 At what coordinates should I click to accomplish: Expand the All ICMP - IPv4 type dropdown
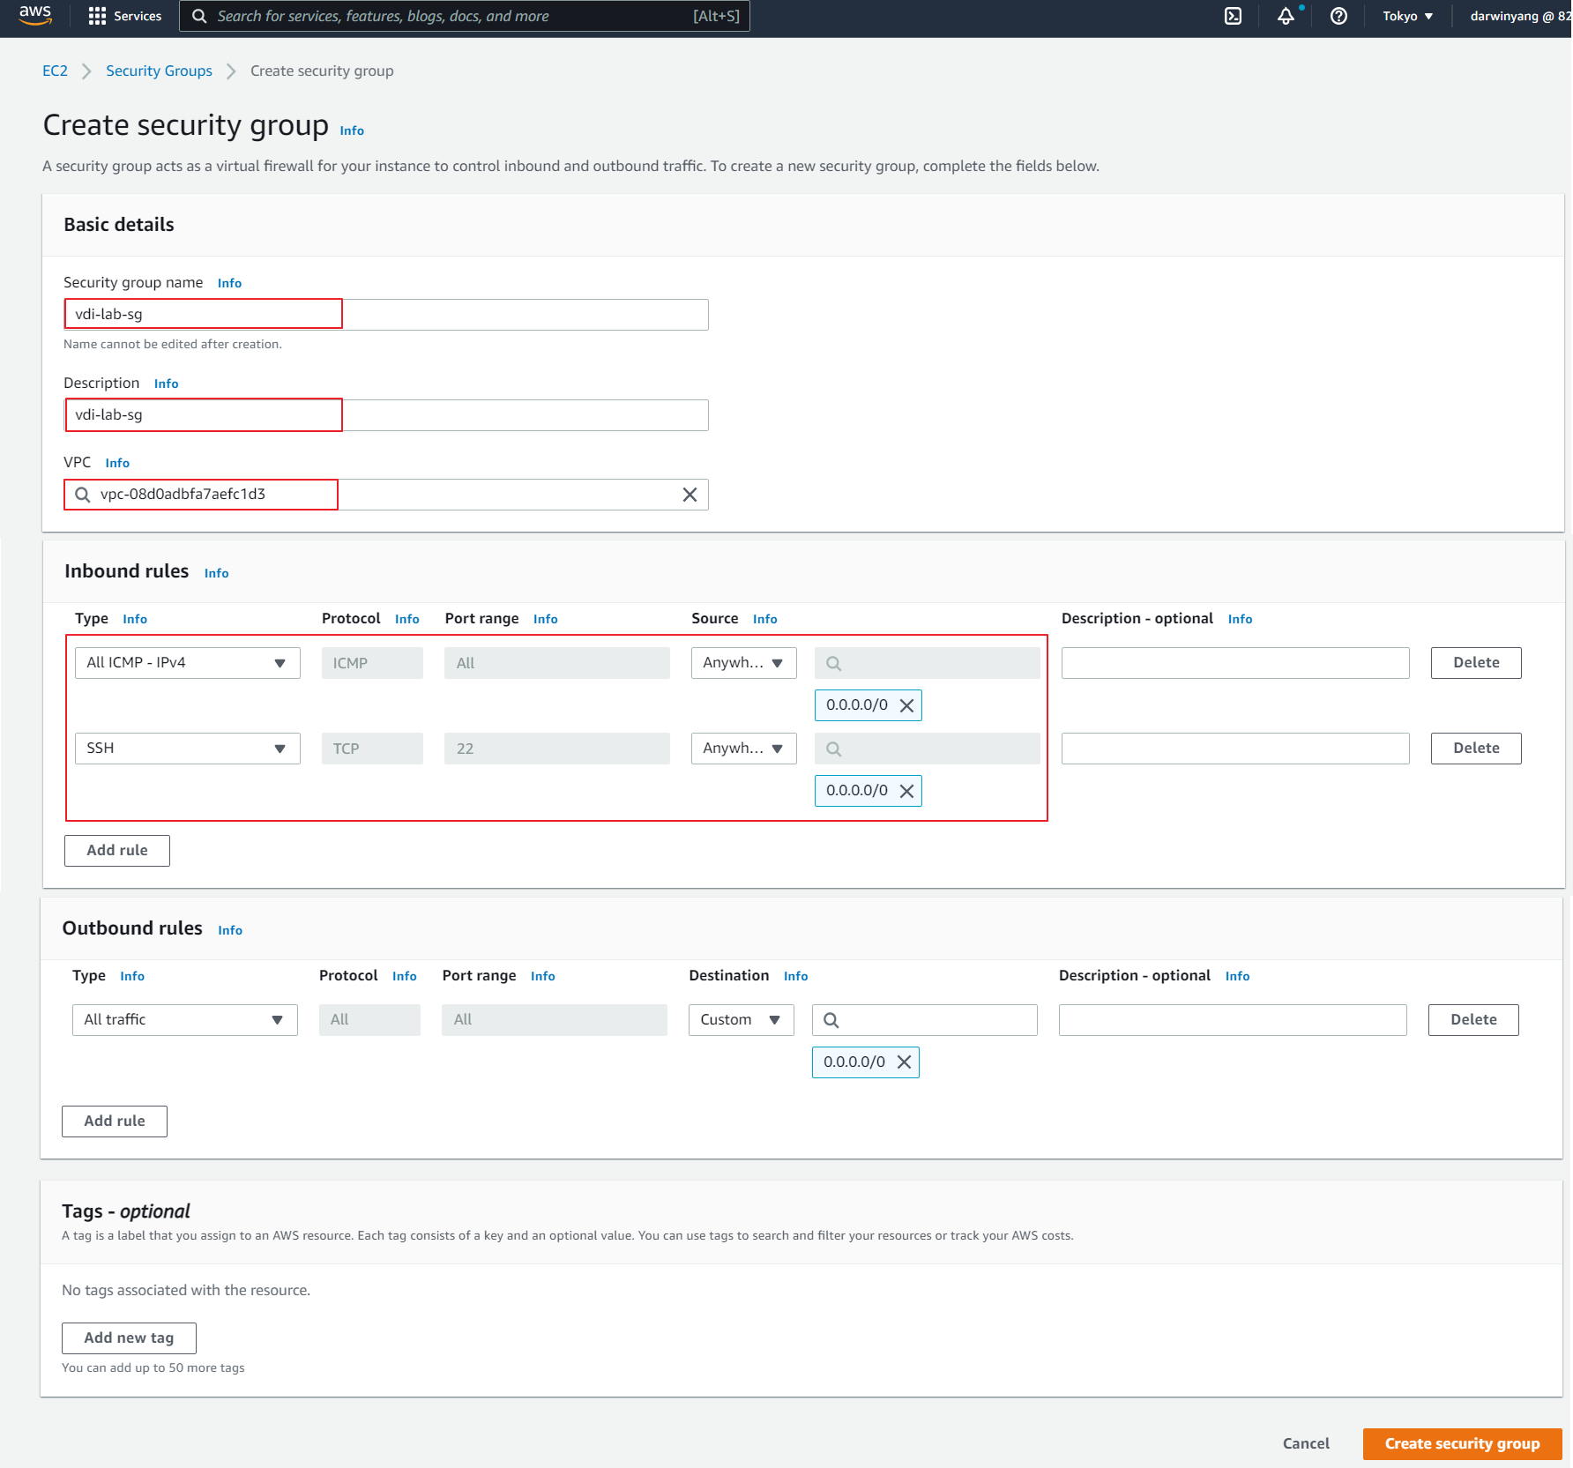(x=187, y=663)
